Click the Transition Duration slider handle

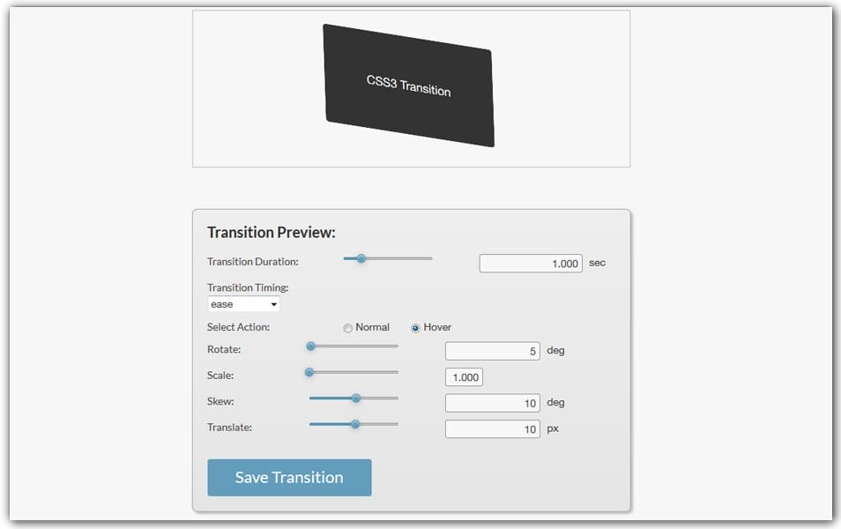361,258
